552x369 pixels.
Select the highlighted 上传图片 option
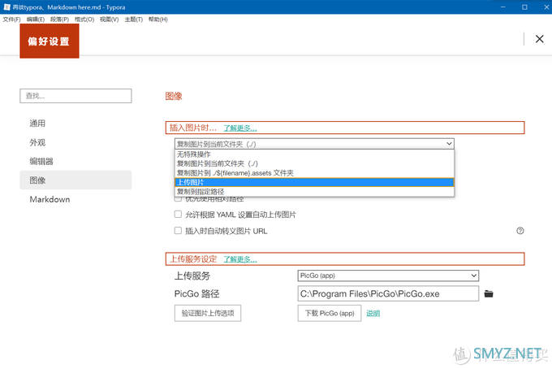point(314,182)
